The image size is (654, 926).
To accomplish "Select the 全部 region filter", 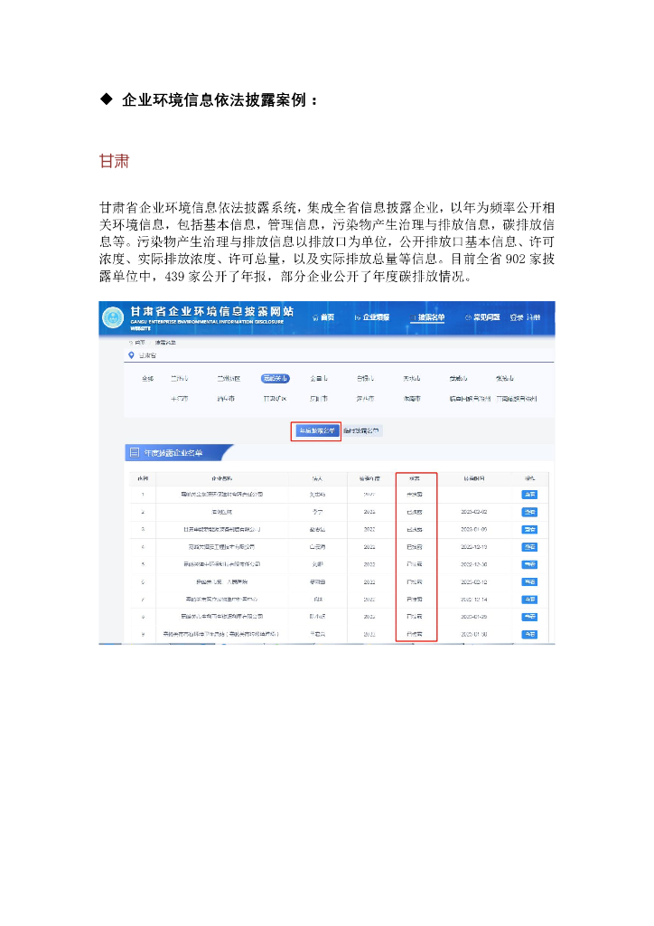I will point(148,379).
